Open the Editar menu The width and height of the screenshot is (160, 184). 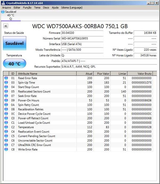17,8
